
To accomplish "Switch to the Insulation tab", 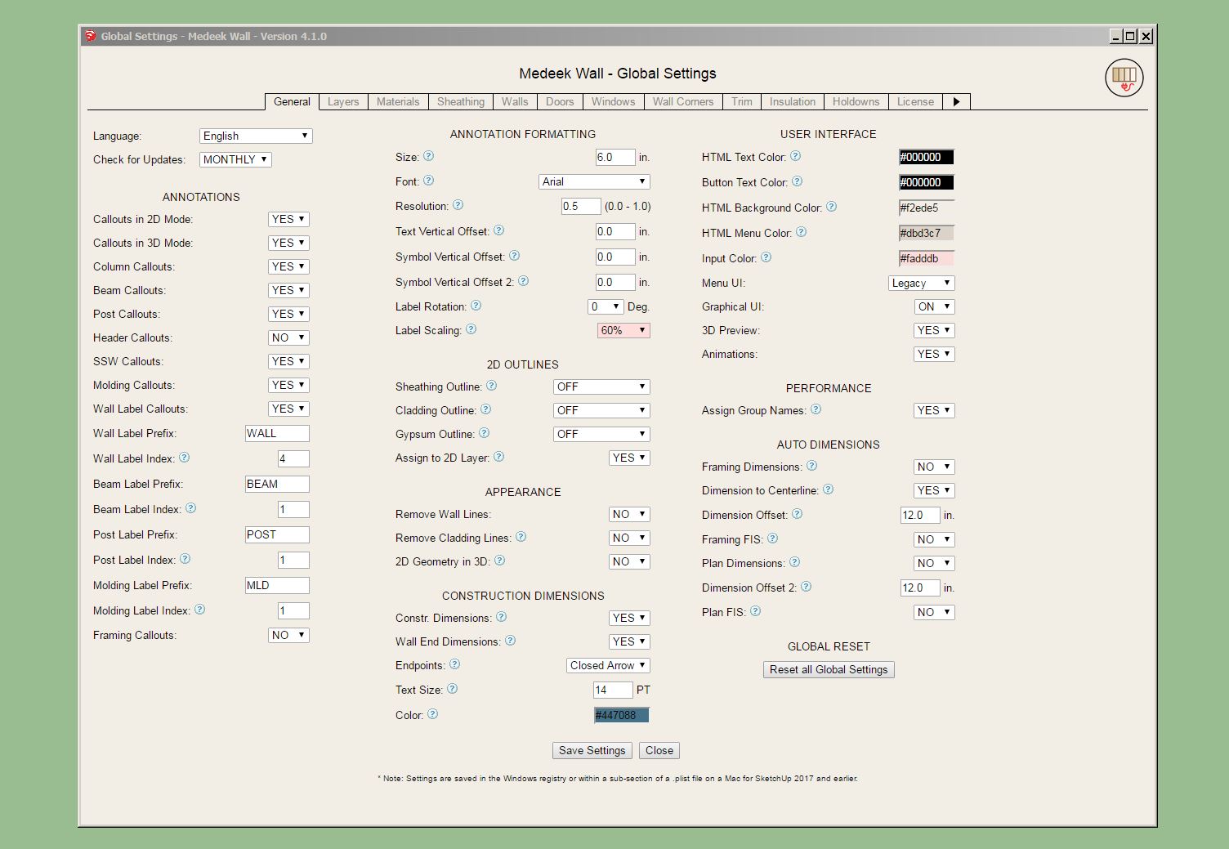I will (793, 101).
